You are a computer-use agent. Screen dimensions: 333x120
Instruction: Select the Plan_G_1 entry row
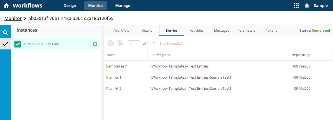[x=114, y=77]
